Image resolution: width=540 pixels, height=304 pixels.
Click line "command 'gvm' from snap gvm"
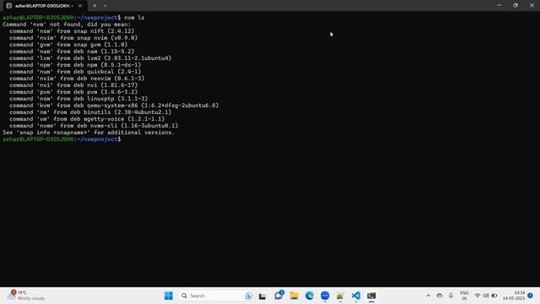click(x=68, y=45)
